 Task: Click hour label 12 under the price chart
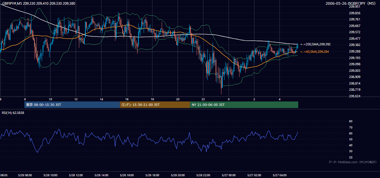76,99
